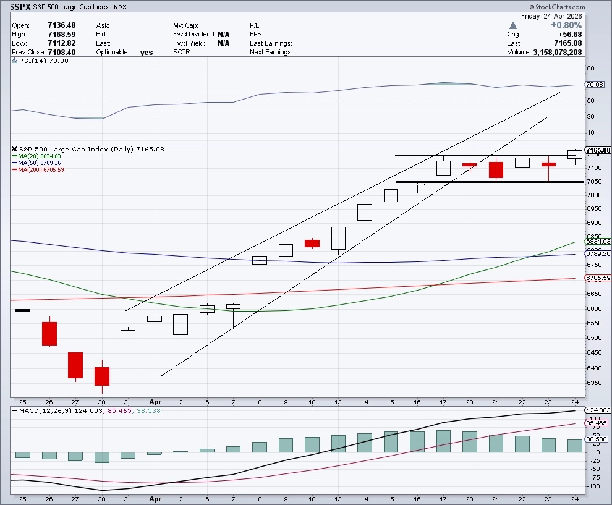Click the red candle for March 30

pos(102,376)
